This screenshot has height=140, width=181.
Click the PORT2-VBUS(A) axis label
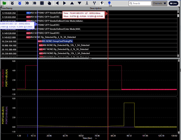pyautogui.click(x=7, y=115)
